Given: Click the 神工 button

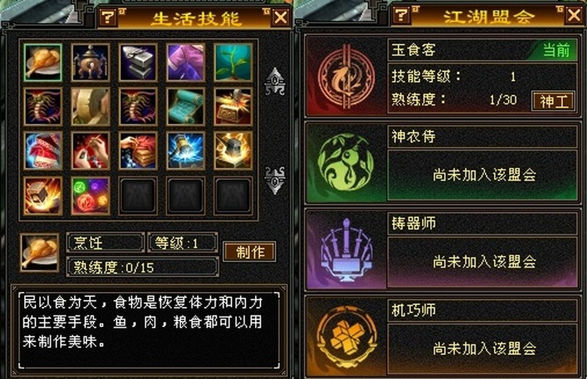Looking at the screenshot, I should click(553, 101).
